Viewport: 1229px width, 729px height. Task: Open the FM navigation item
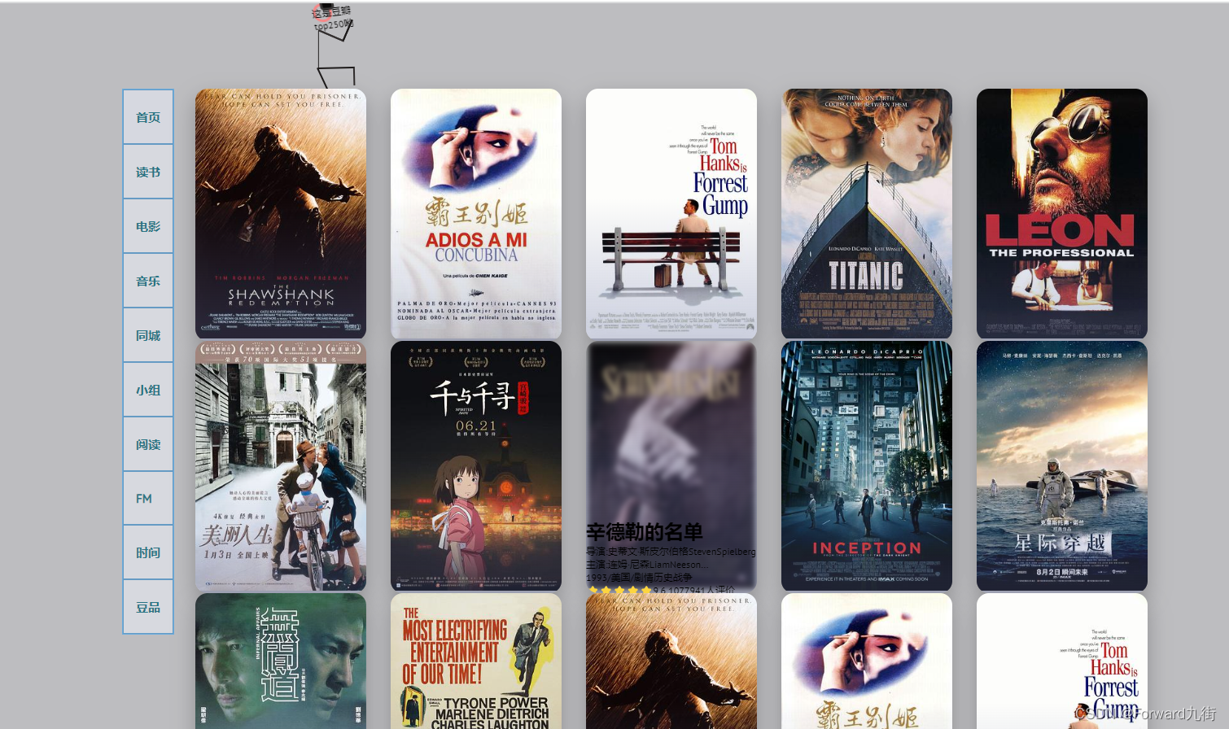click(148, 498)
